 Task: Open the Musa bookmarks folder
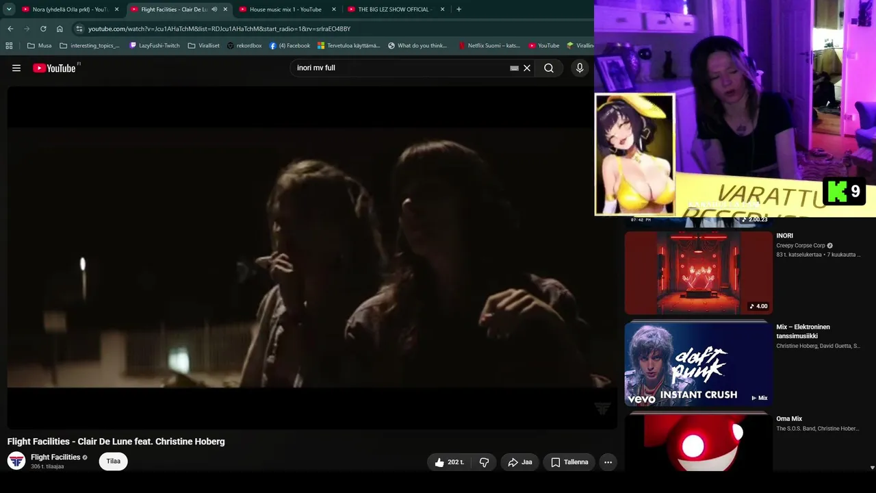pos(40,46)
